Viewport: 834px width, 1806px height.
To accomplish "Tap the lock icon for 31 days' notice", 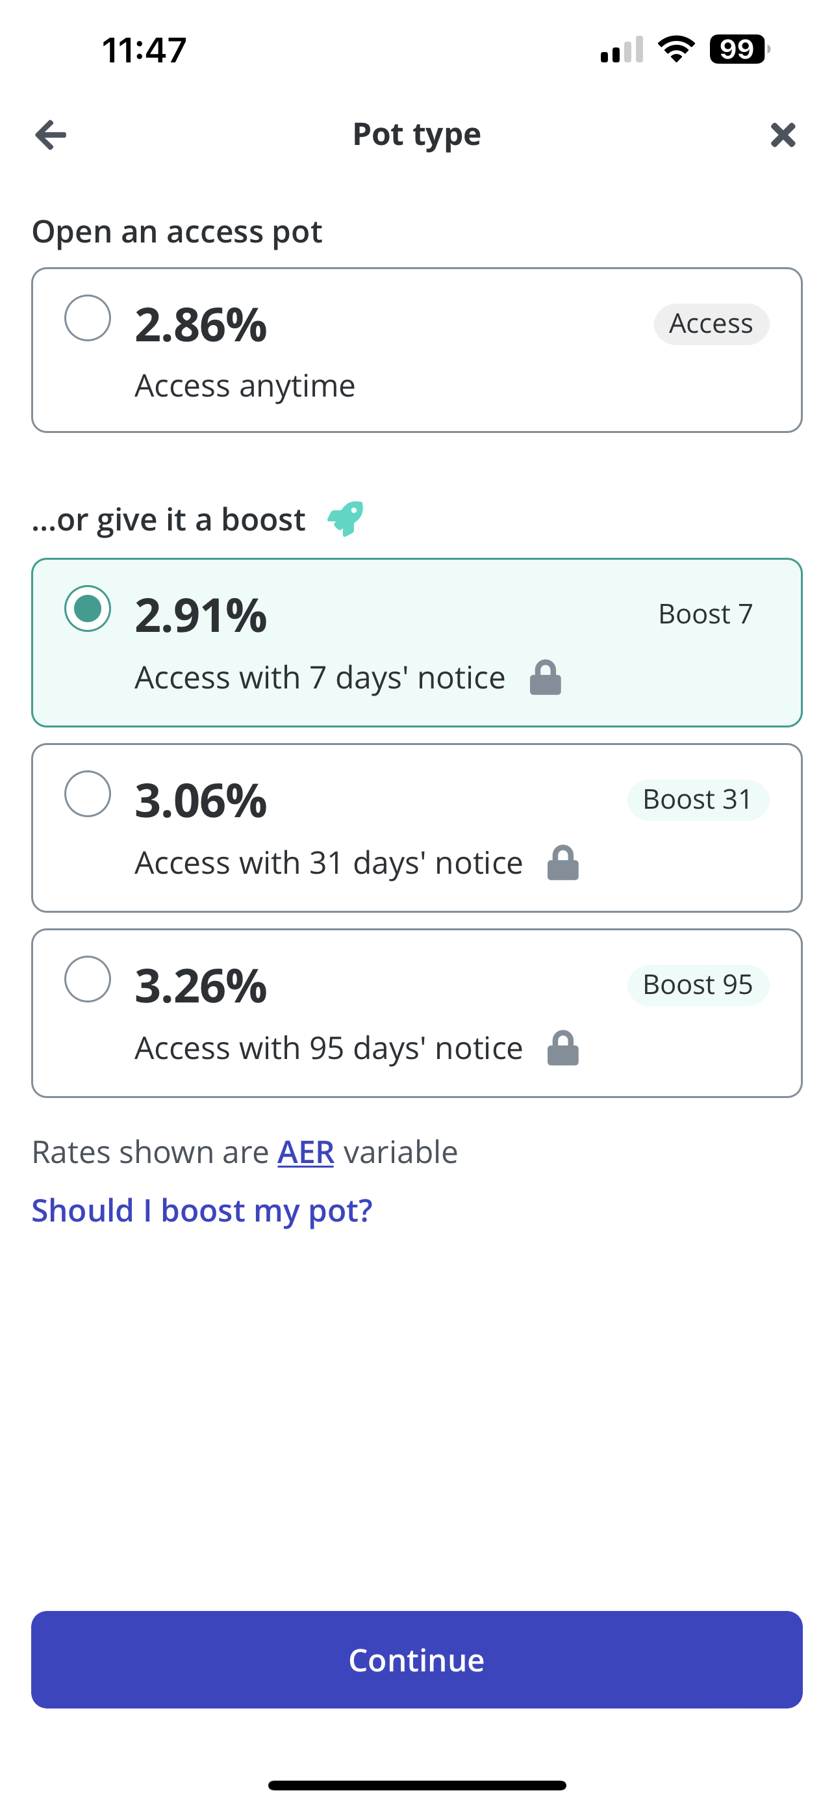I will point(563,862).
